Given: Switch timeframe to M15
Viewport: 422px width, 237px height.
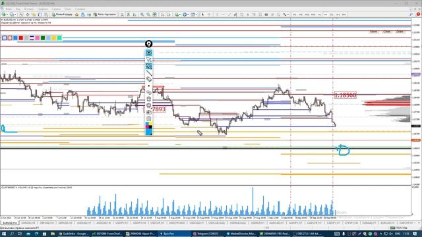Looking at the screenshot, I should pos(307,14).
